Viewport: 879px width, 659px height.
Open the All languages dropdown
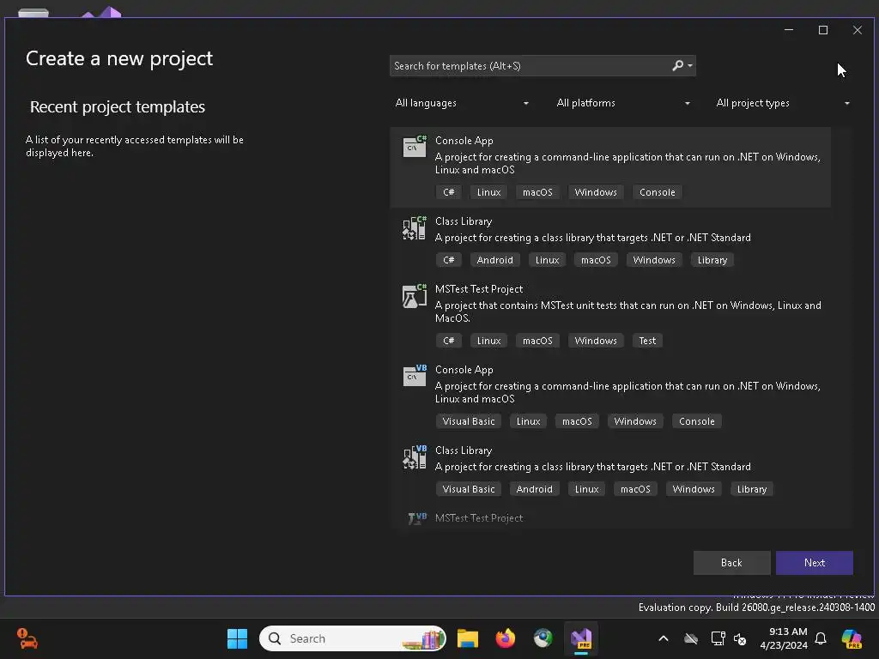462,103
